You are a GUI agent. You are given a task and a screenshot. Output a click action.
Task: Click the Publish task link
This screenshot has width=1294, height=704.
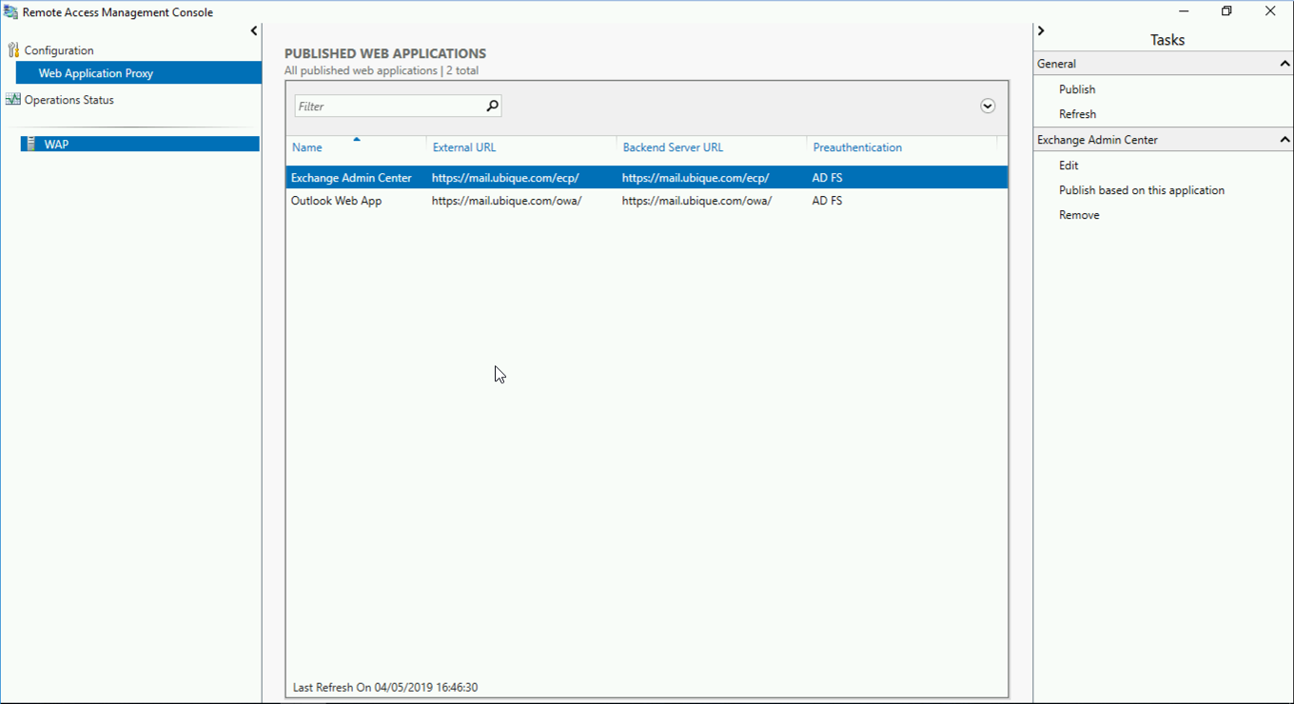coord(1077,89)
